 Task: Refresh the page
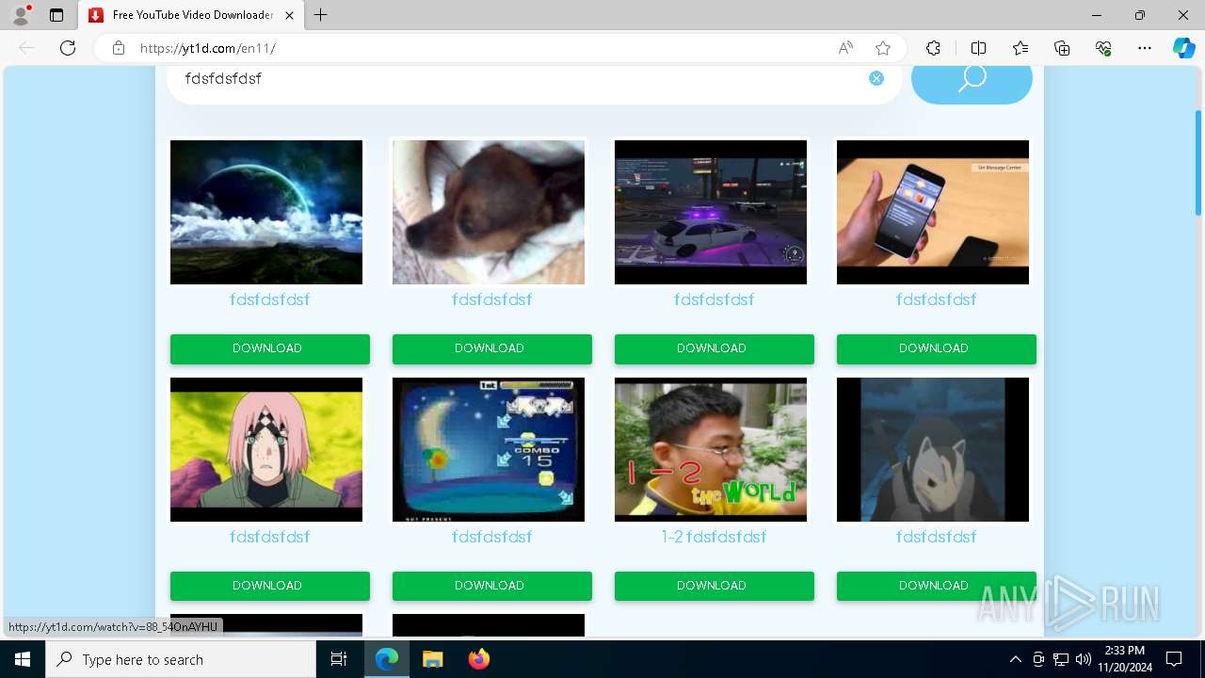pos(68,48)
